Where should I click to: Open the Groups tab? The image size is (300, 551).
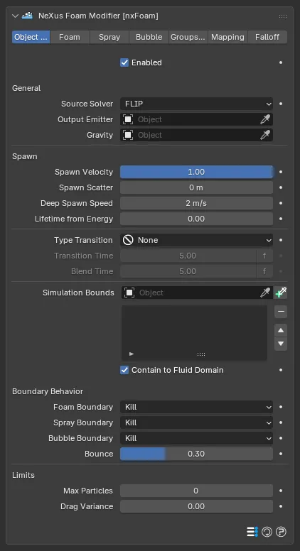[188, 37]
